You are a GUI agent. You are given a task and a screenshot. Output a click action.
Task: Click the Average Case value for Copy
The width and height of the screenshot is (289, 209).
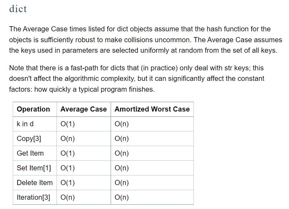(67, 139)
